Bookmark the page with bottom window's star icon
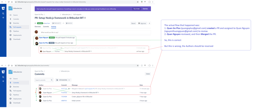 (x=138, y=66)
